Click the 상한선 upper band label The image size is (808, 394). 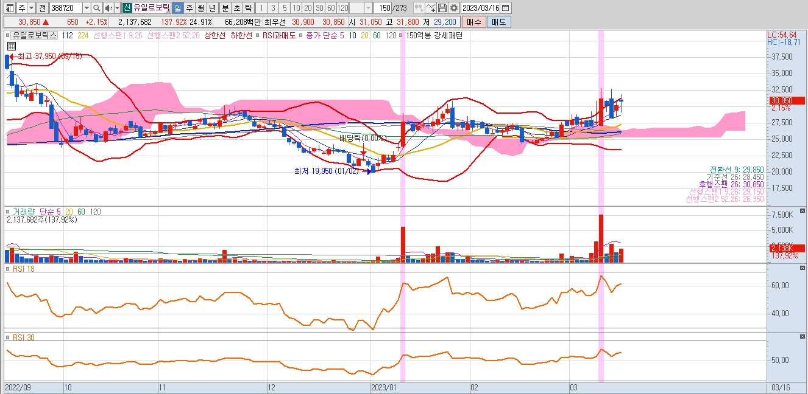point(216,35)
